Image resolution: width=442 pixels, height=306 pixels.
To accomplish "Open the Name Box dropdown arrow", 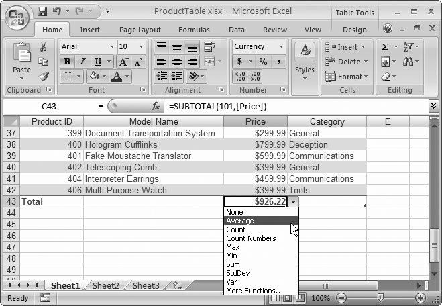I will (x=101, y=107).
